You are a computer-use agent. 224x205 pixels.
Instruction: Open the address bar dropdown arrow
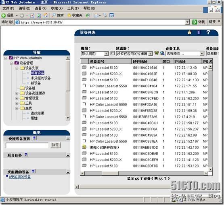pos(187,22)
